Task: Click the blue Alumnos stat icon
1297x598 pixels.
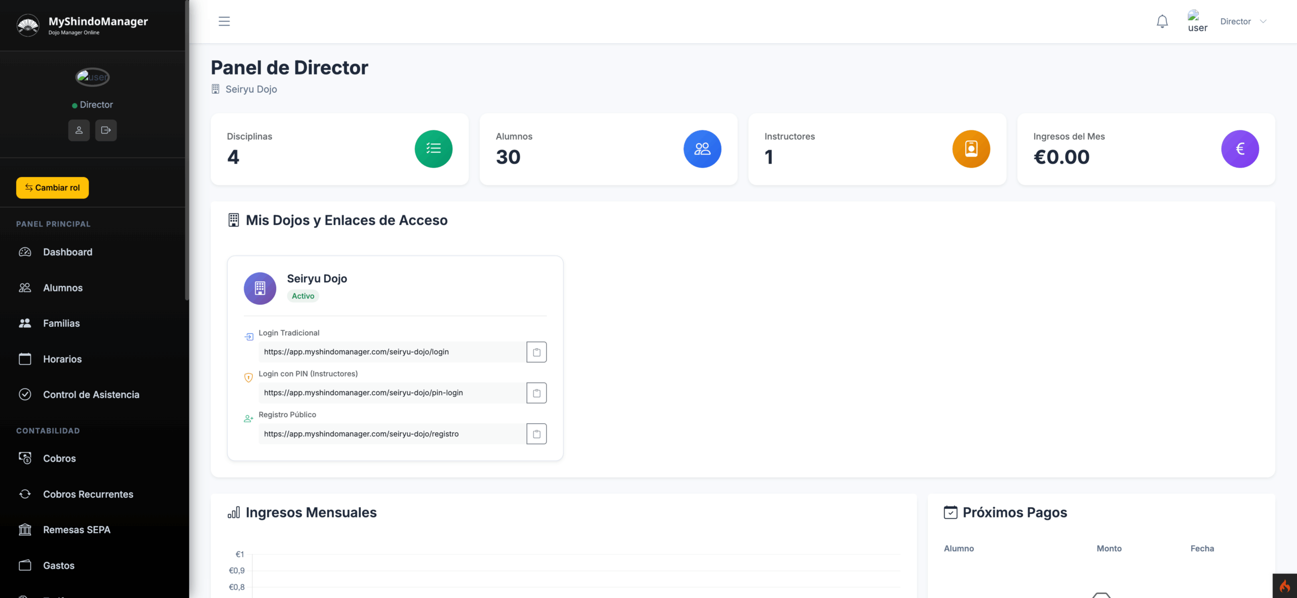Action: (702, 149)
